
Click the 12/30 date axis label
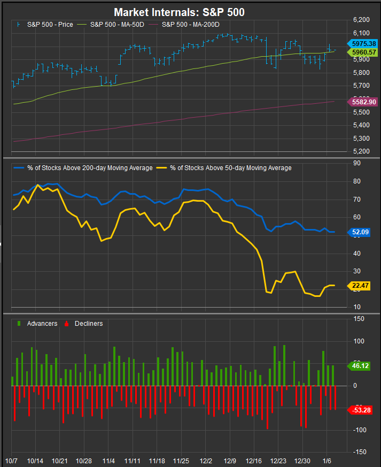(302, 461)
